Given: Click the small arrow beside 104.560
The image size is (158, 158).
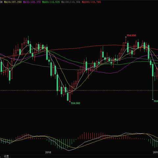Looking at the screenshot, I should pyautogui.click(x=70, y=102).
